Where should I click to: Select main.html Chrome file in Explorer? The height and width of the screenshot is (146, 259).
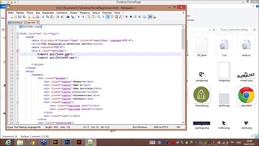tap(246, 97)
